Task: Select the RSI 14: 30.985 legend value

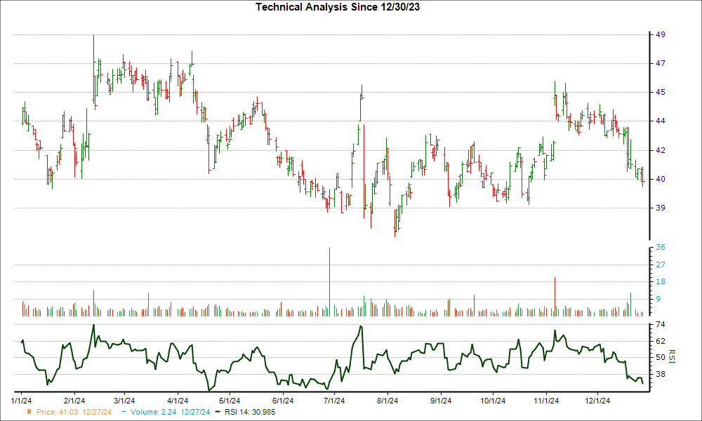Action: point(253,412)
